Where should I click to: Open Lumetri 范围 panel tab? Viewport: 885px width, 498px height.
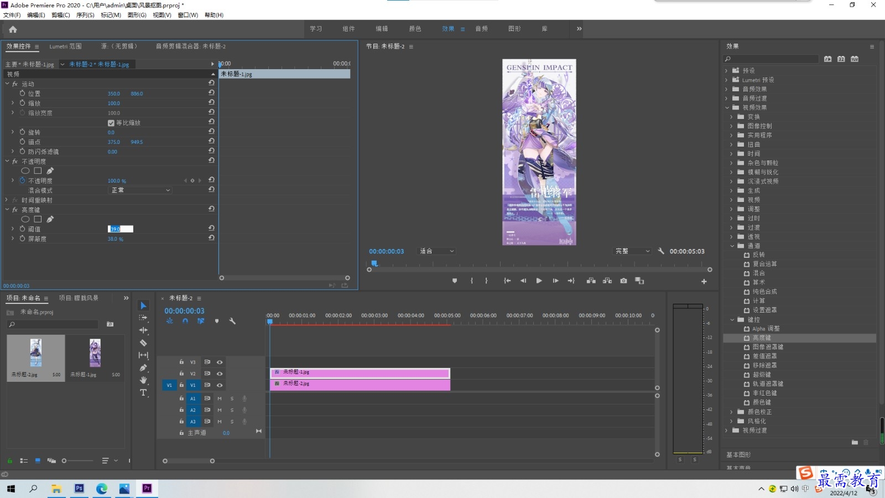pos(65,46)
